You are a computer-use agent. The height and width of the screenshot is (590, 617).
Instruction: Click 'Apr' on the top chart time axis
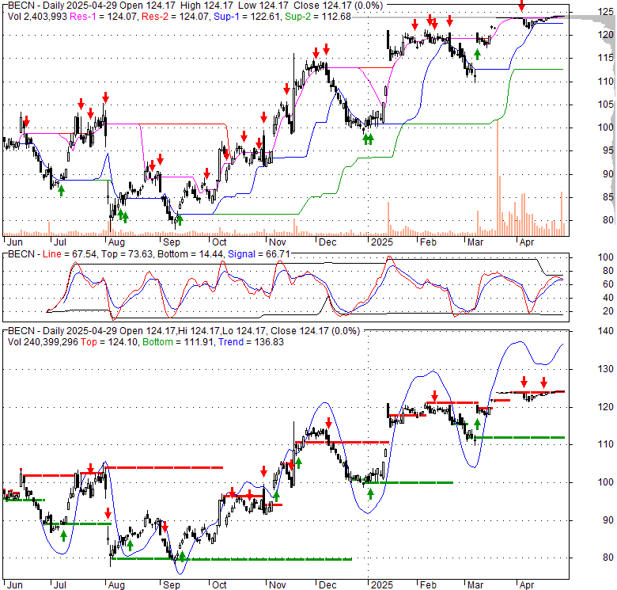pos(527,242)
